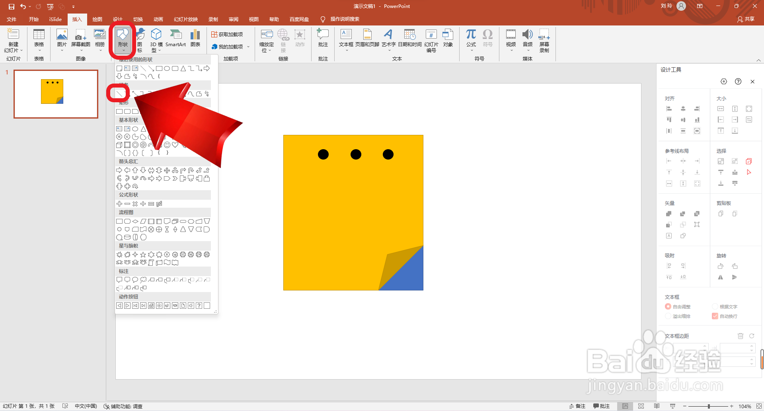Click 辅助功能: 调查 in status bar

tap(123, 406)
